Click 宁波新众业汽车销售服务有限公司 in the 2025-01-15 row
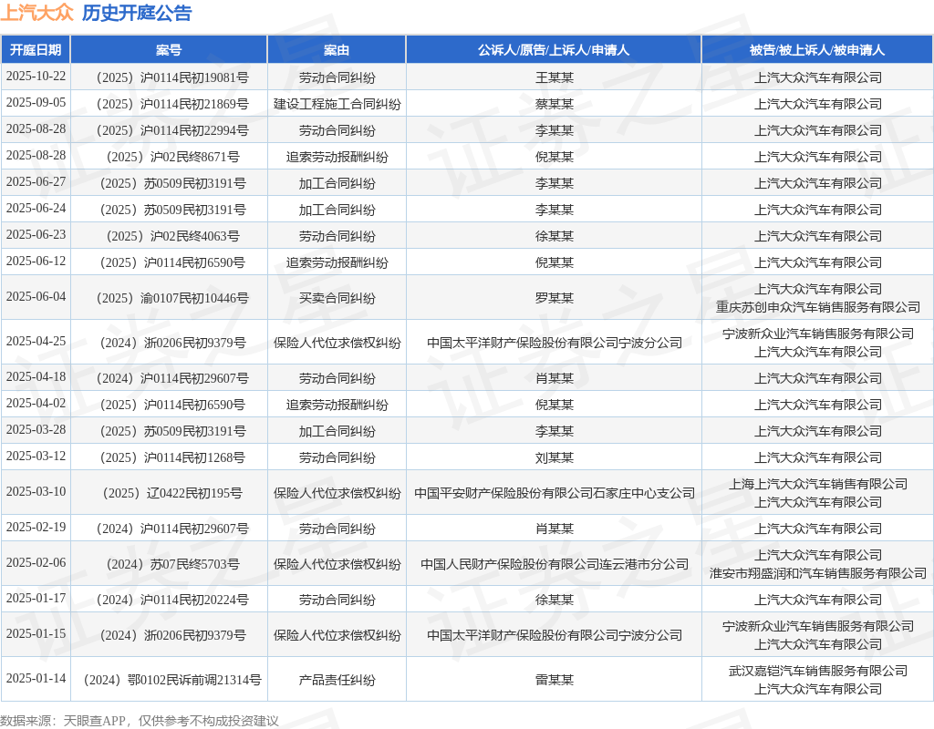The width and height of the screenshot is (934, 729). 818,626
